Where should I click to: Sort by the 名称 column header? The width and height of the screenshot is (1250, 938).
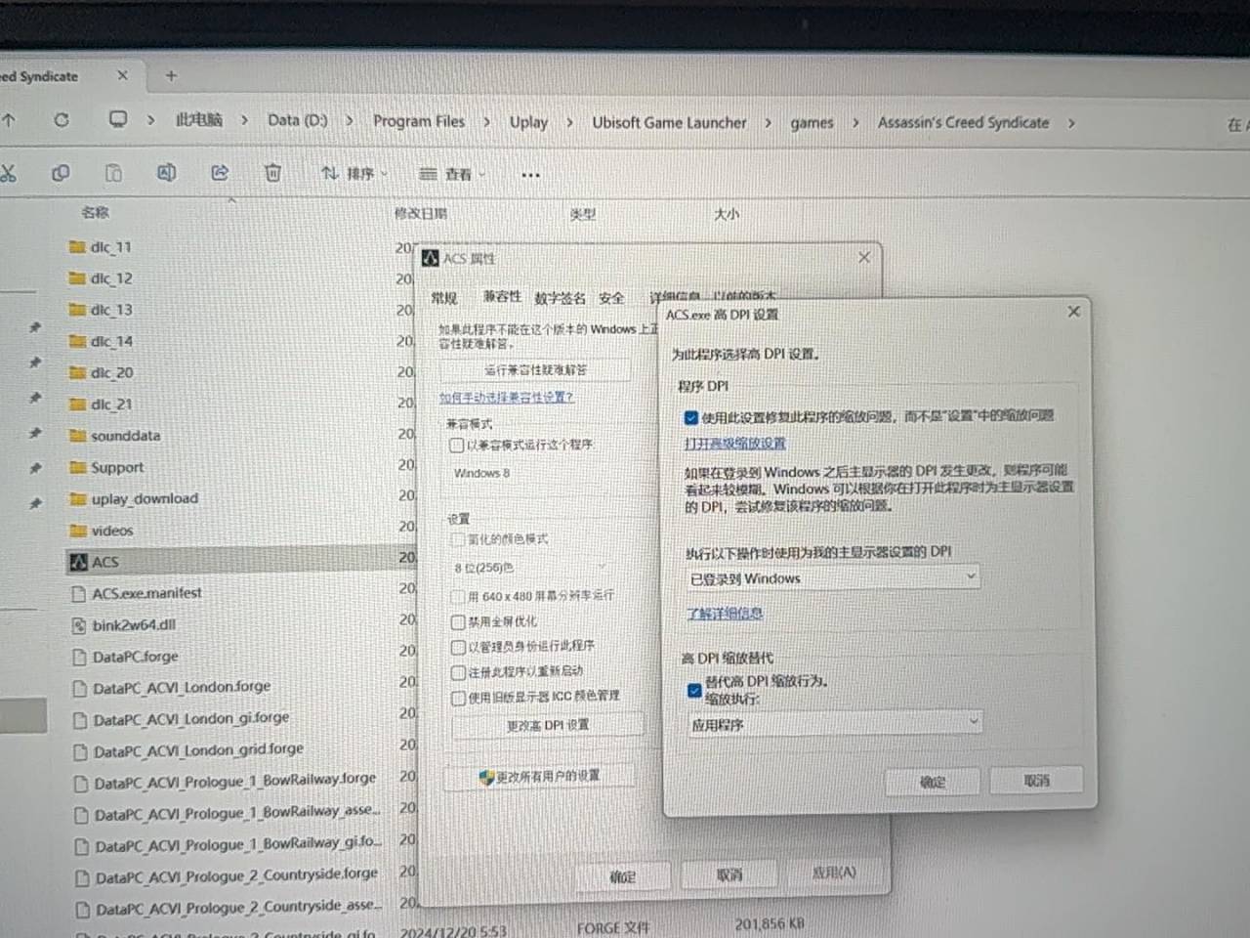95,212
